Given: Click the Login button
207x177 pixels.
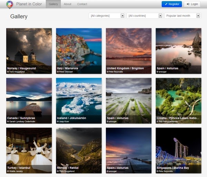Looking at the screenshot, I should (x=192, y=4).
